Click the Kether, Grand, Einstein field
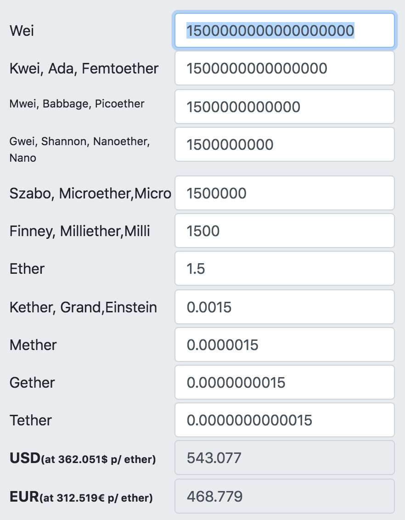405x520 pixels. 284,307
